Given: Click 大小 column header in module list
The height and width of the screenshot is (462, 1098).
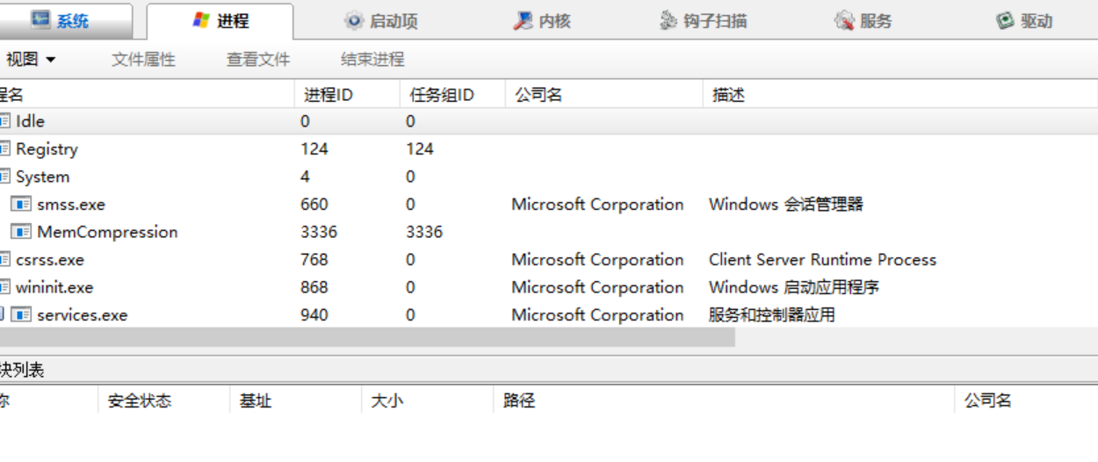Looking at the screenshot, I should coord(427,401).
